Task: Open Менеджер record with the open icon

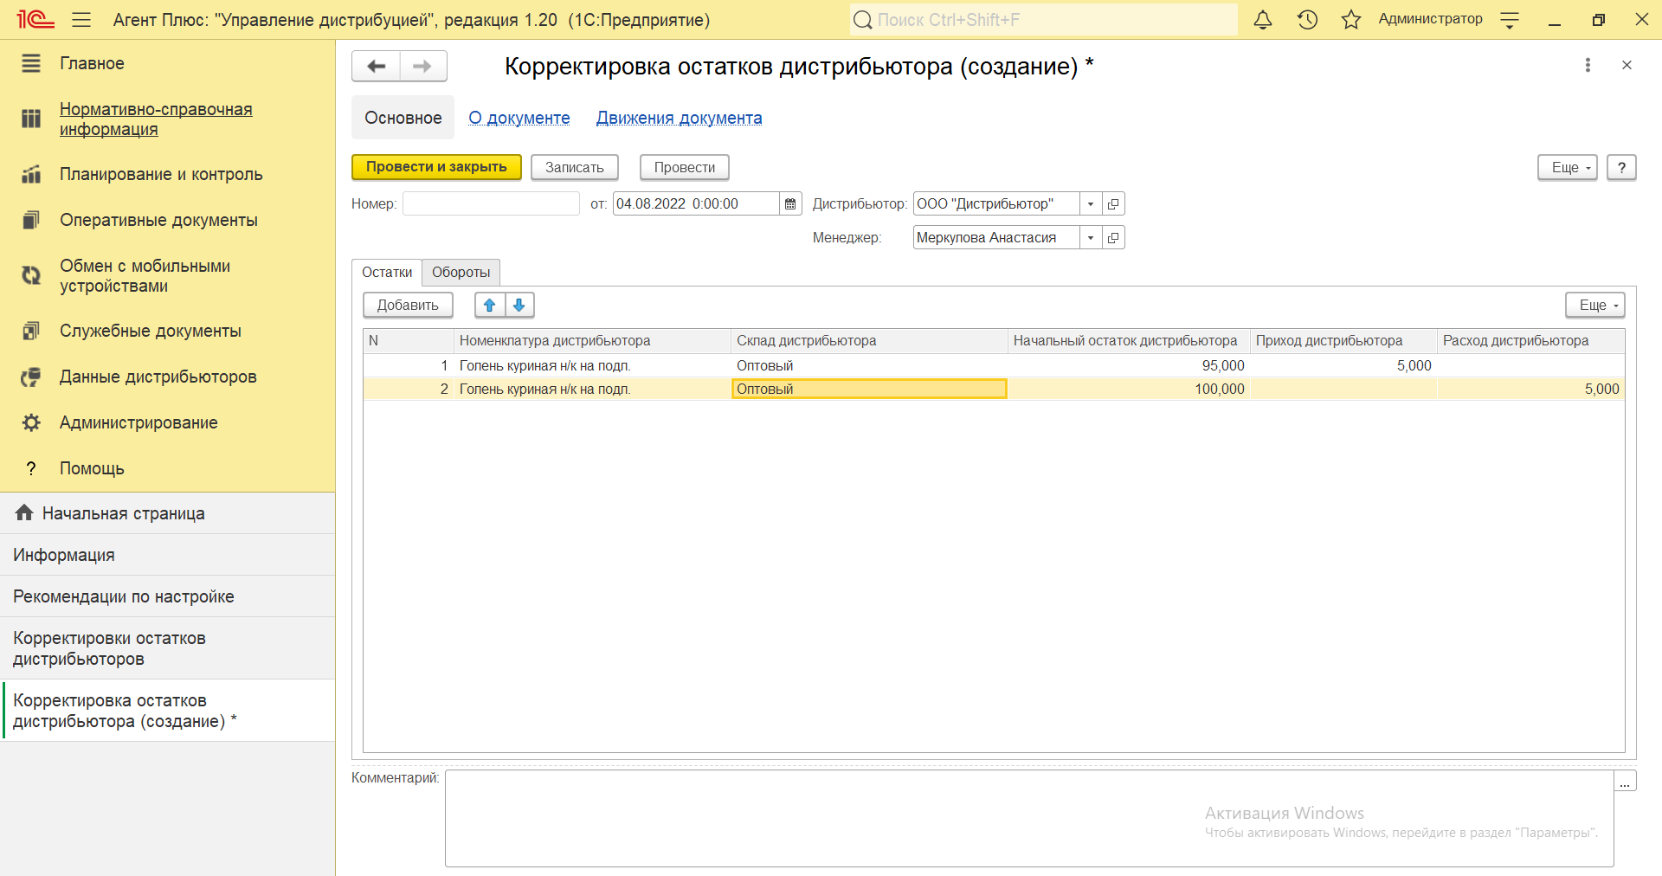Action: click(x=1113, y=237)
